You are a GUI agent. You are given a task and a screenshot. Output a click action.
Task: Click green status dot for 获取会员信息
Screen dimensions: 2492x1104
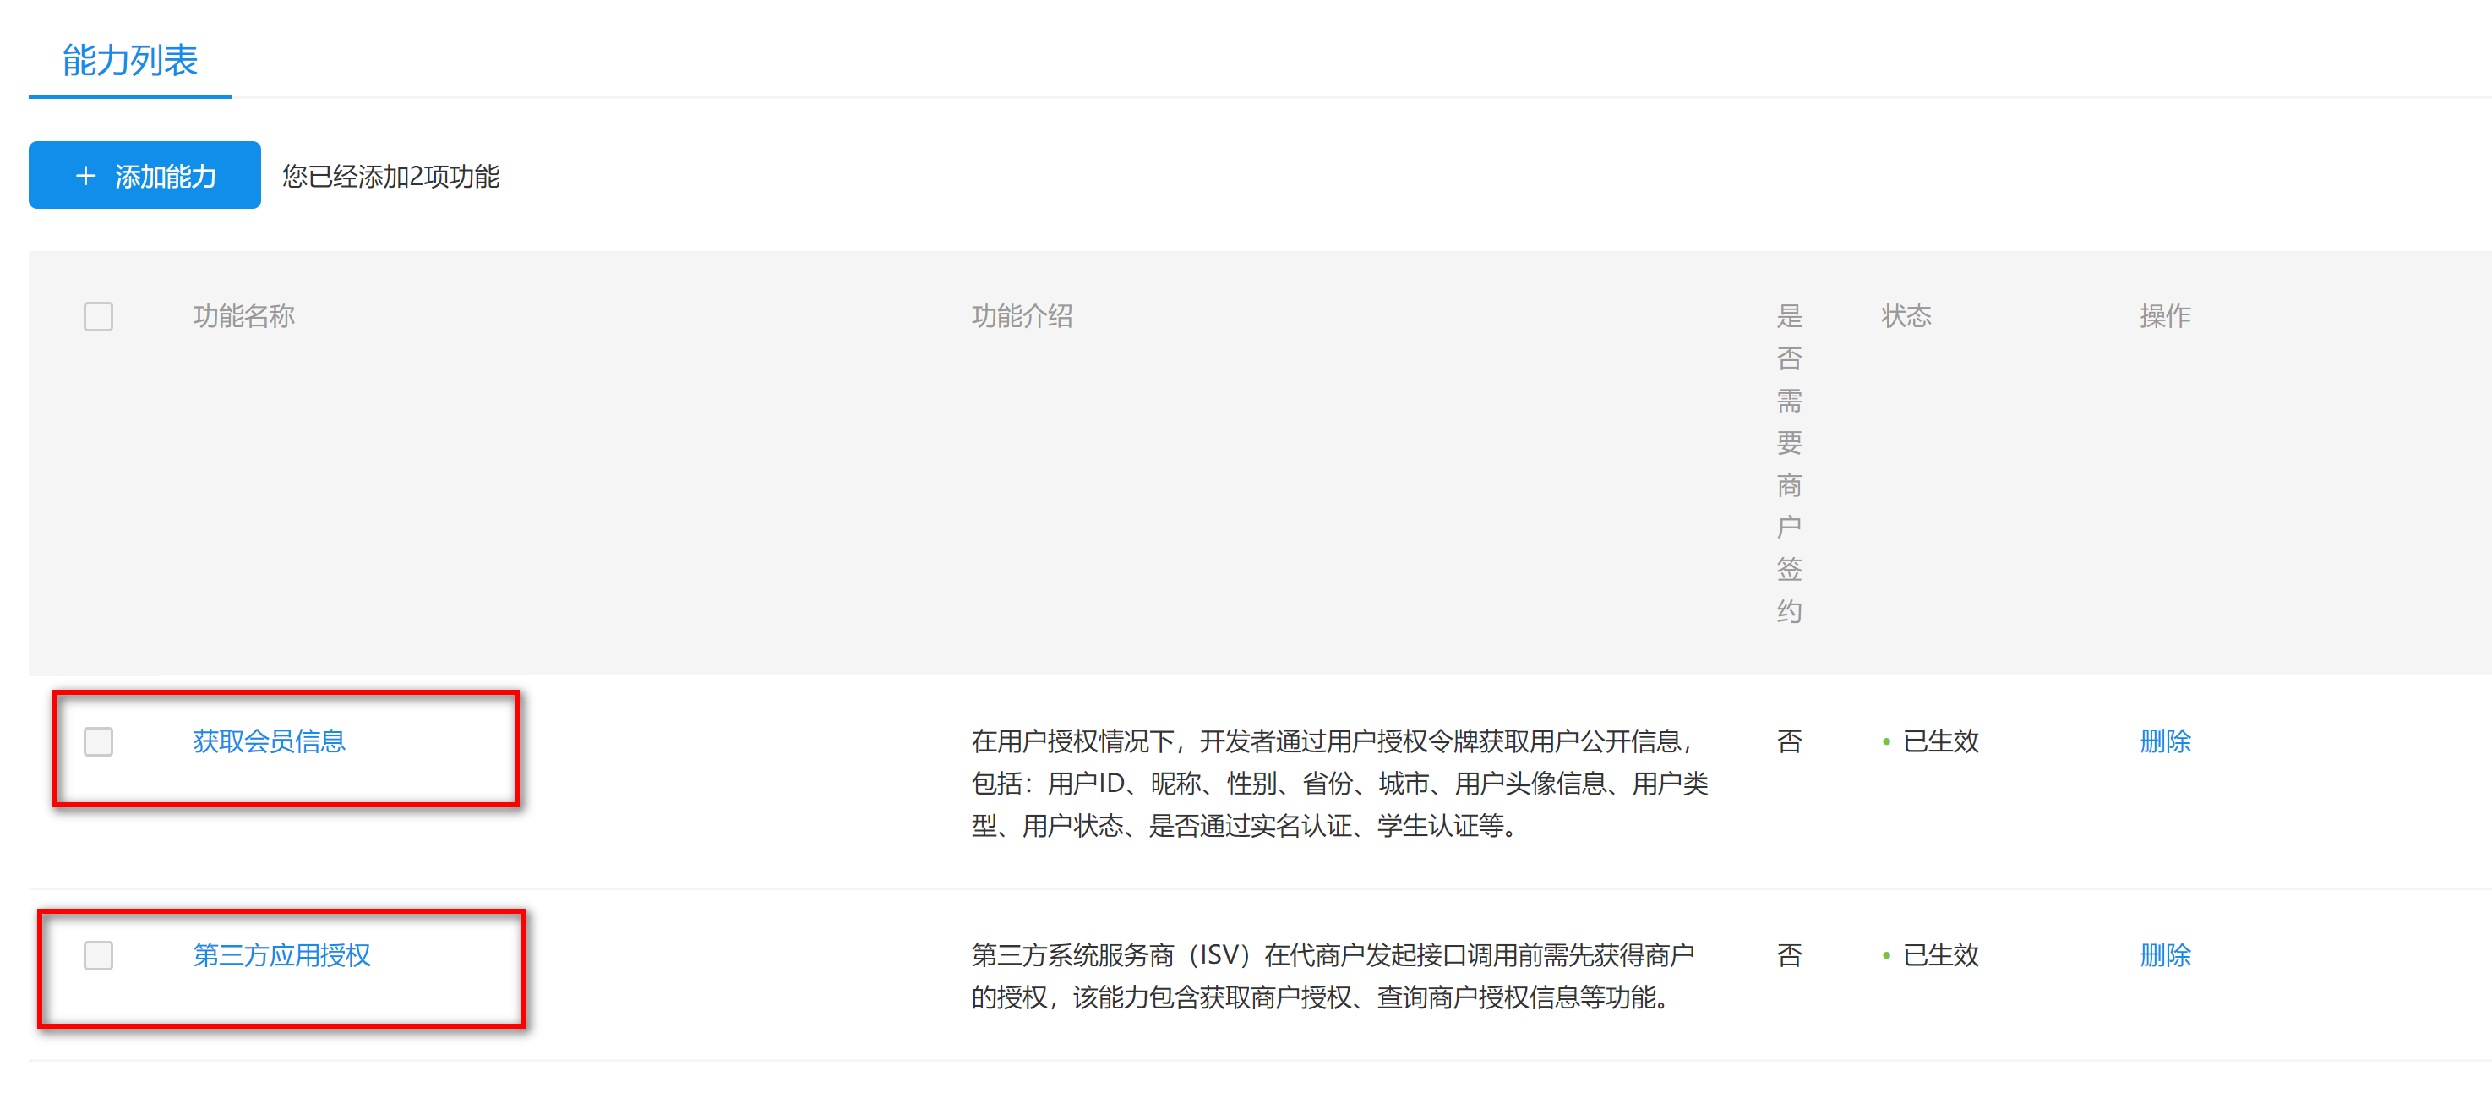[1885, 742]
